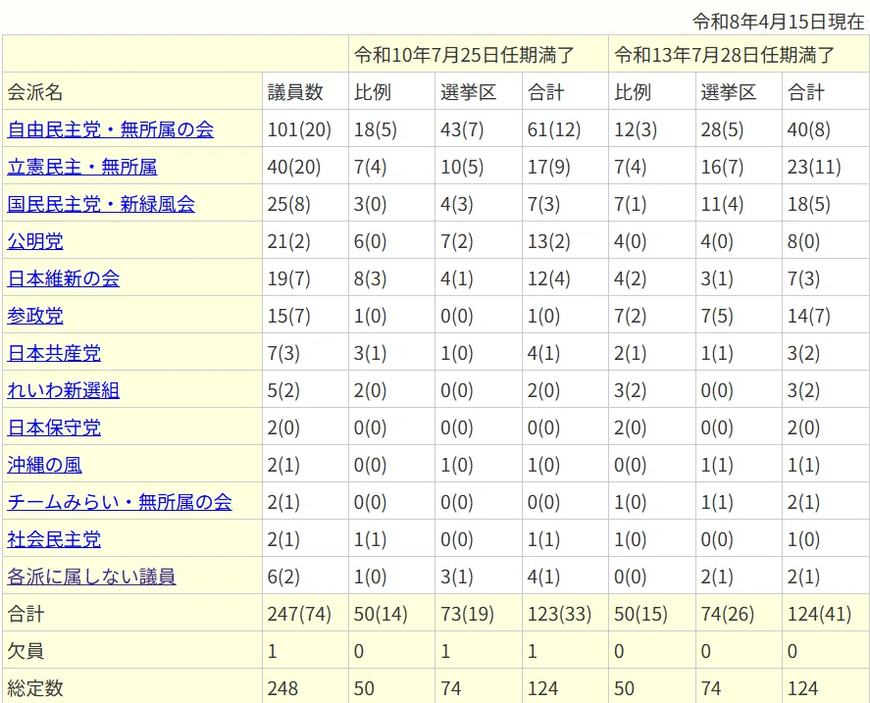Viewport: 870px width, 703px height.
Task: Open the れいわ新選組 link
Action: click(x=63, y=390)
